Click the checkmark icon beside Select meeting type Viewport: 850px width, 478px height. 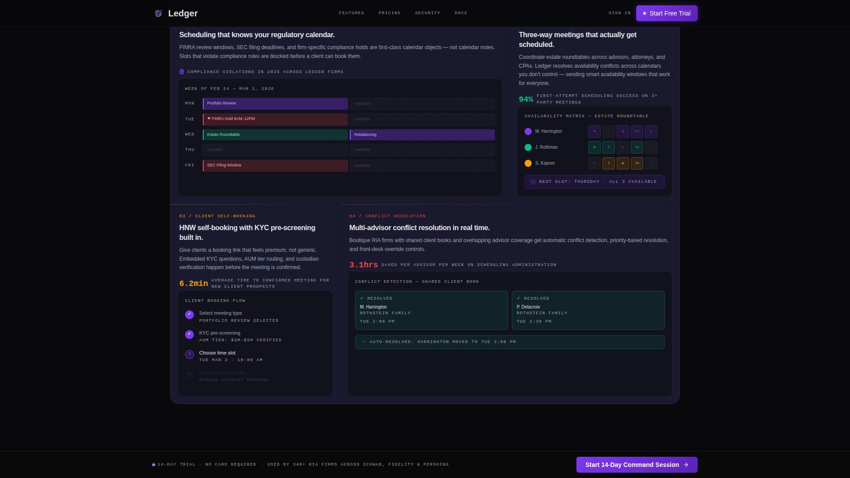(x=189, y=315)
